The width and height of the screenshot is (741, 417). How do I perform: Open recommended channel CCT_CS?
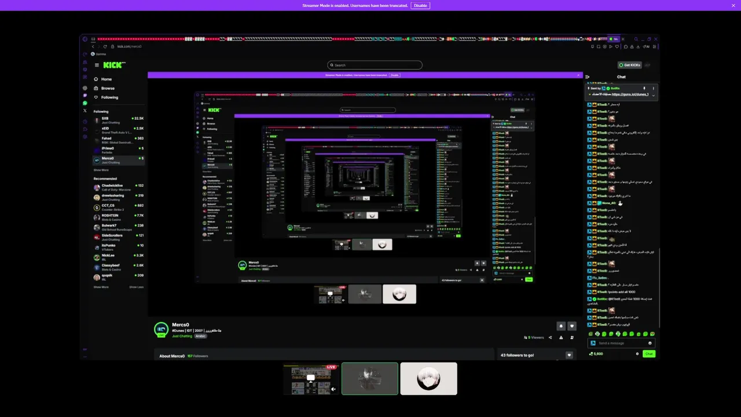point(119,207)
